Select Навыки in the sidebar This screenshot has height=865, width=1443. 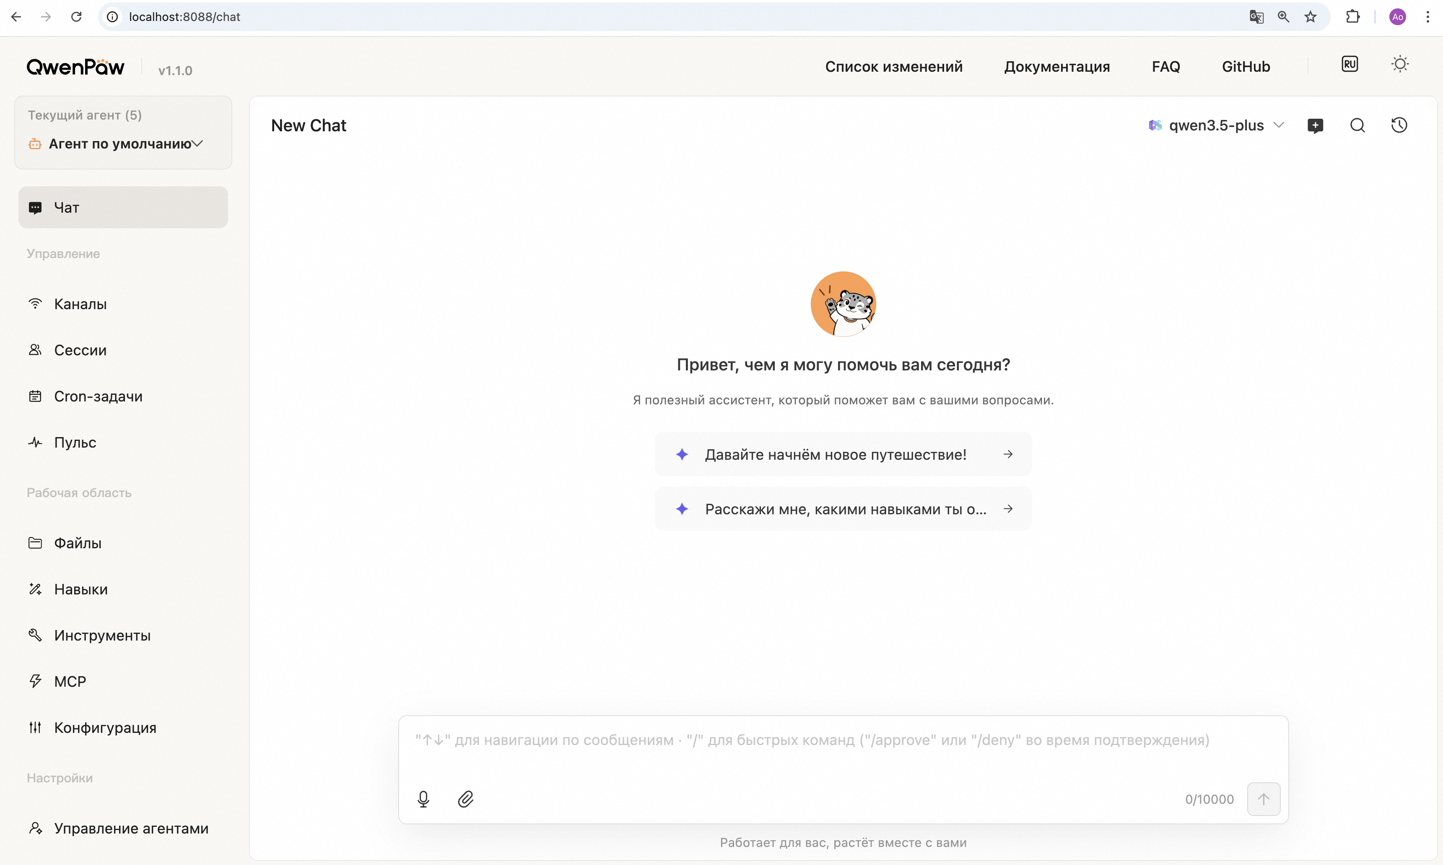[80, 589]
